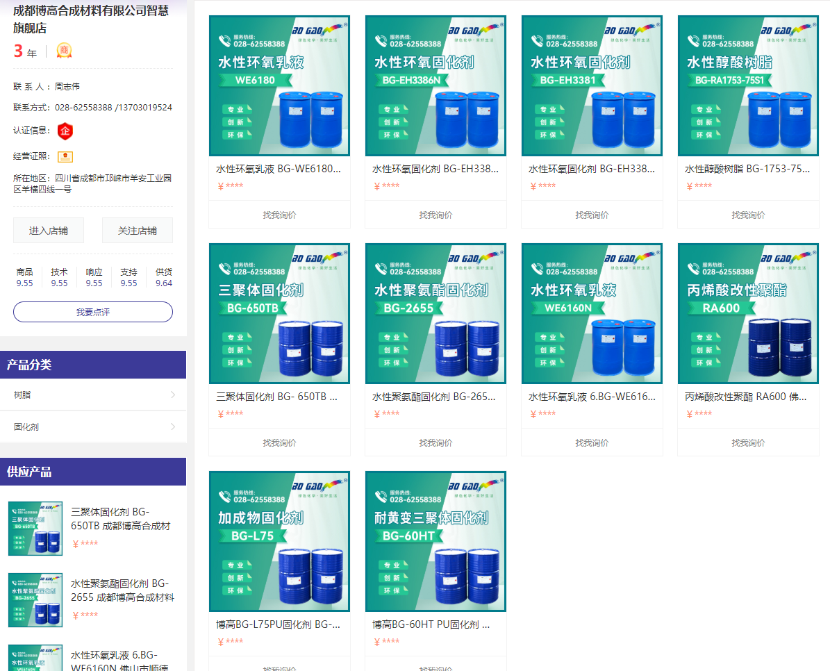Open the 水性醇酸树脂 BG-RA1753-75S1 product image
830x671 pixels.
click(748, 85)
